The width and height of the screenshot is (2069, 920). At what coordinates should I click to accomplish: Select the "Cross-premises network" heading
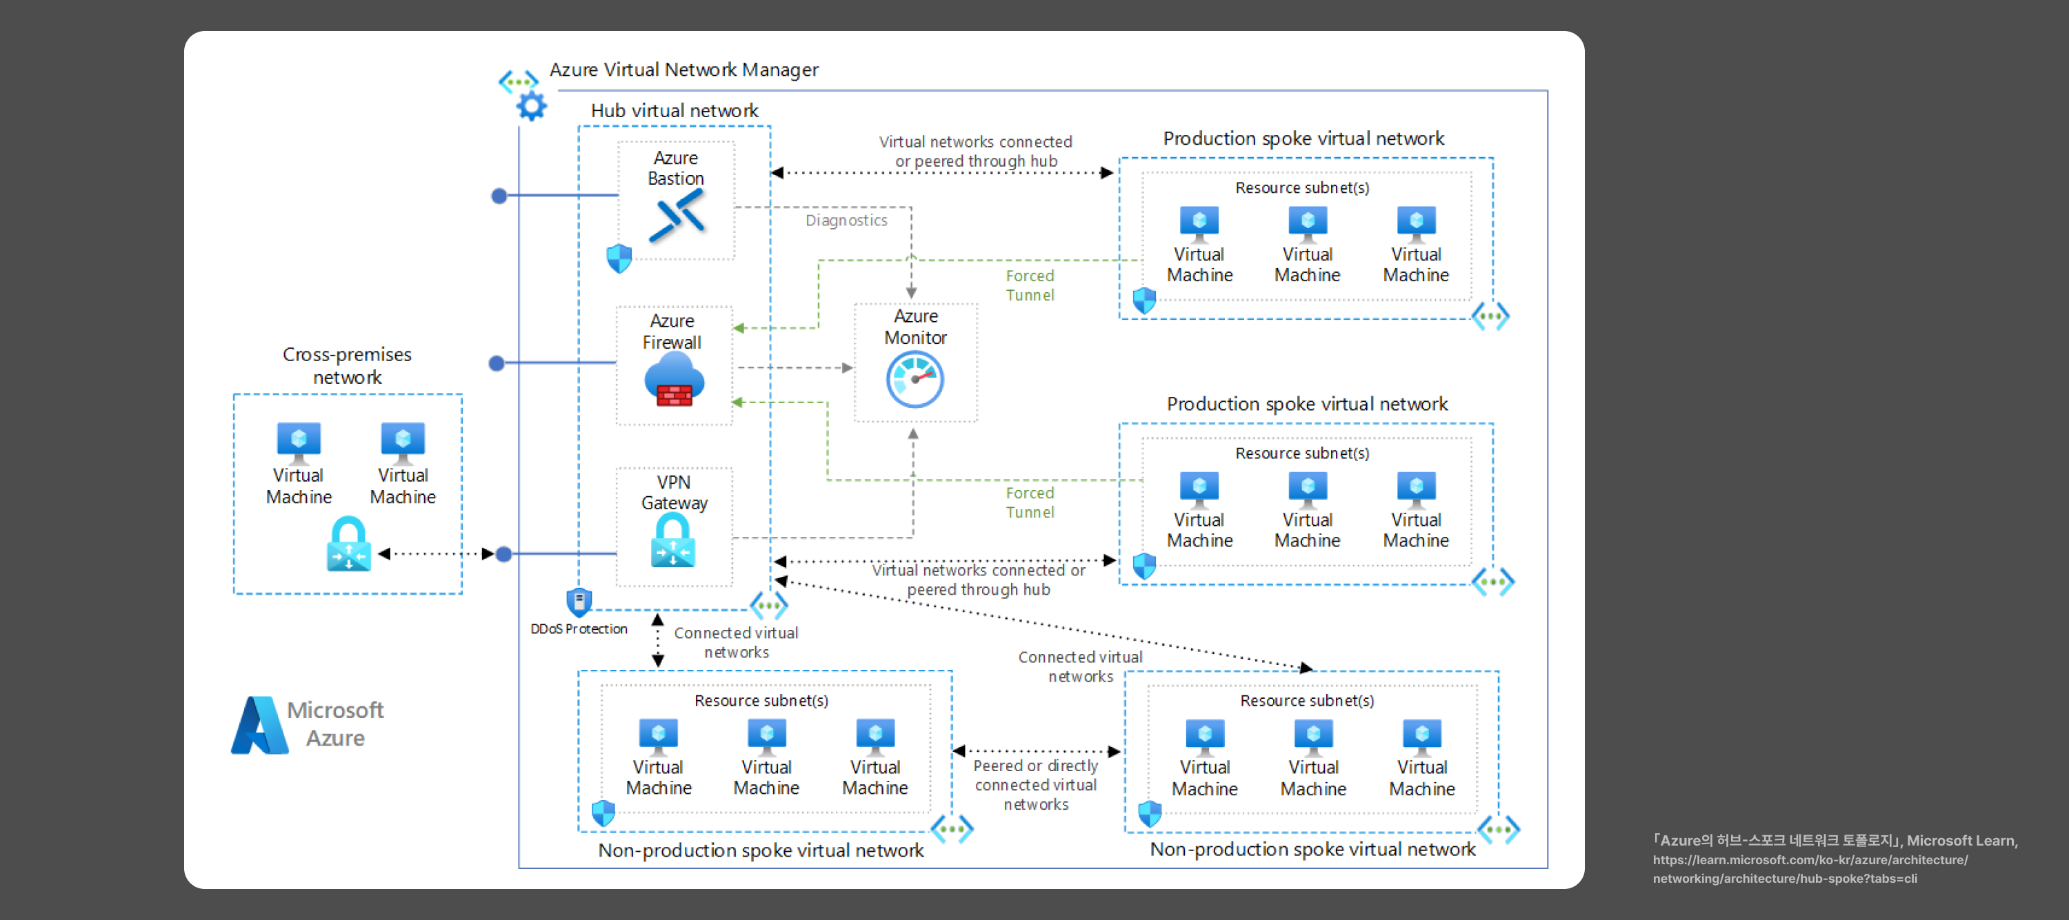point(347,365)
